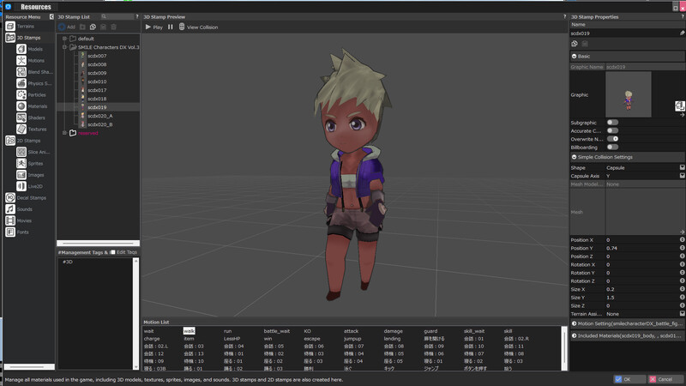
Task: Expand the Included Materials section
Action: coord(574,335)
